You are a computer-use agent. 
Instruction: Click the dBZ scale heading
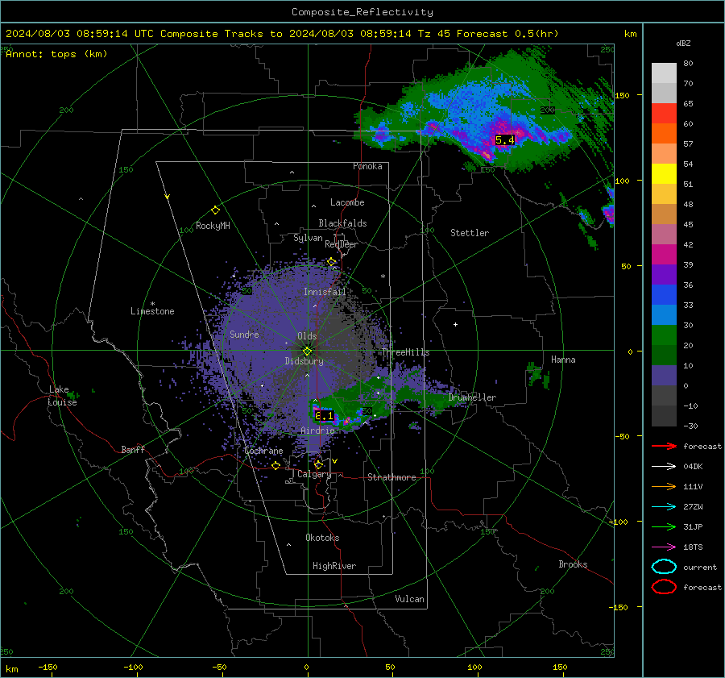(x=683, y=44)
